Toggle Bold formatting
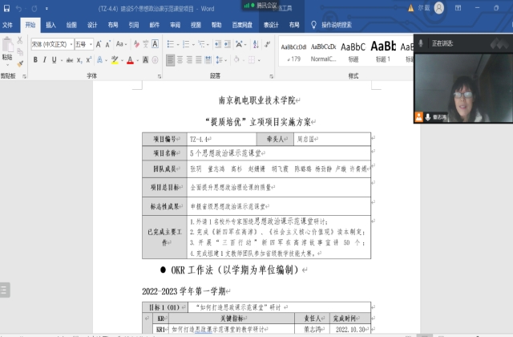The image size is (513, 337). (x=34, y=60)
